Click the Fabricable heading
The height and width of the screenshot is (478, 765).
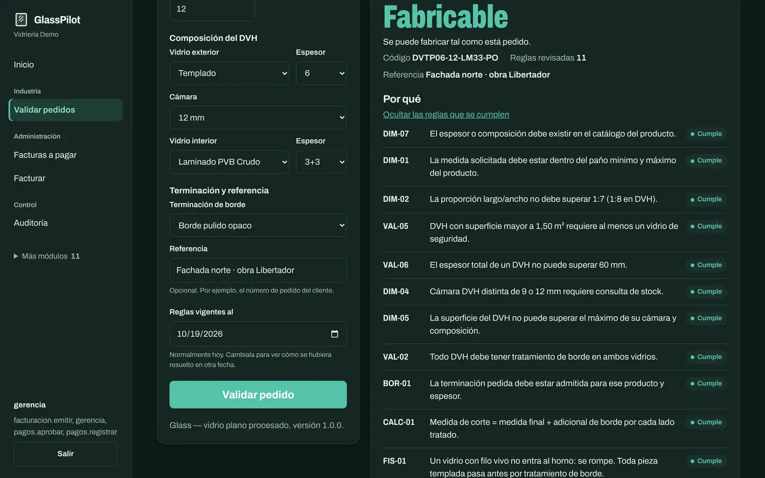tap(446, 16)
